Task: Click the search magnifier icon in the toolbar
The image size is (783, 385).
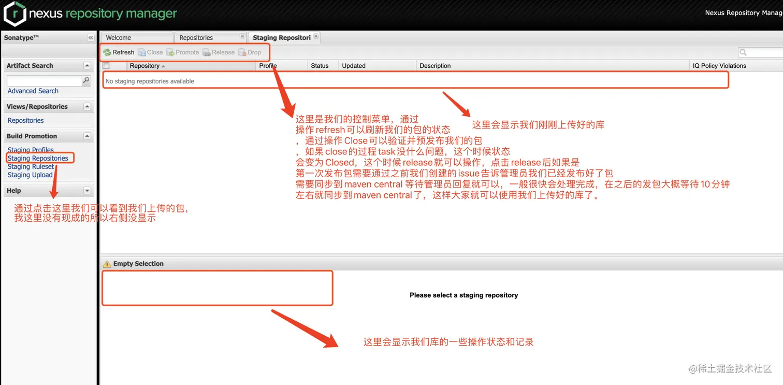Action: (743, 52)
